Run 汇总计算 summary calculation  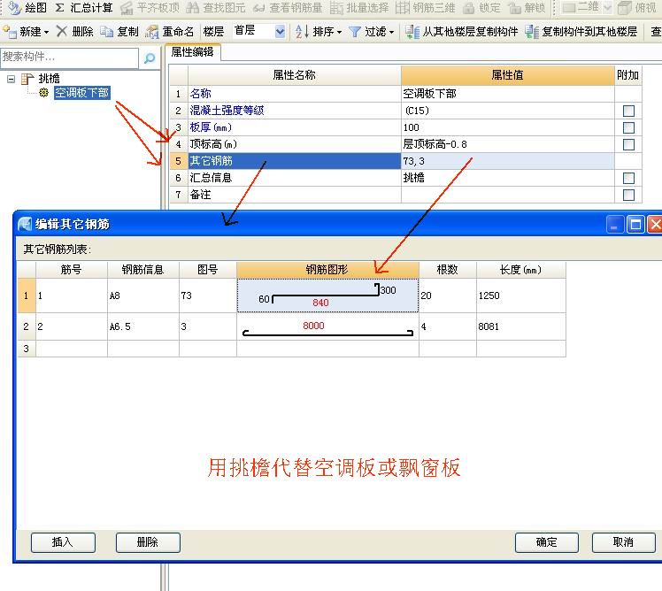(84, 7)
